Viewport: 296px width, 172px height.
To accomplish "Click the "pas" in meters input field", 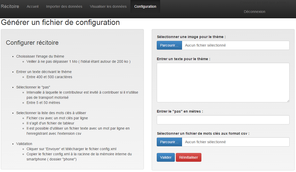I will coord(223,120).
